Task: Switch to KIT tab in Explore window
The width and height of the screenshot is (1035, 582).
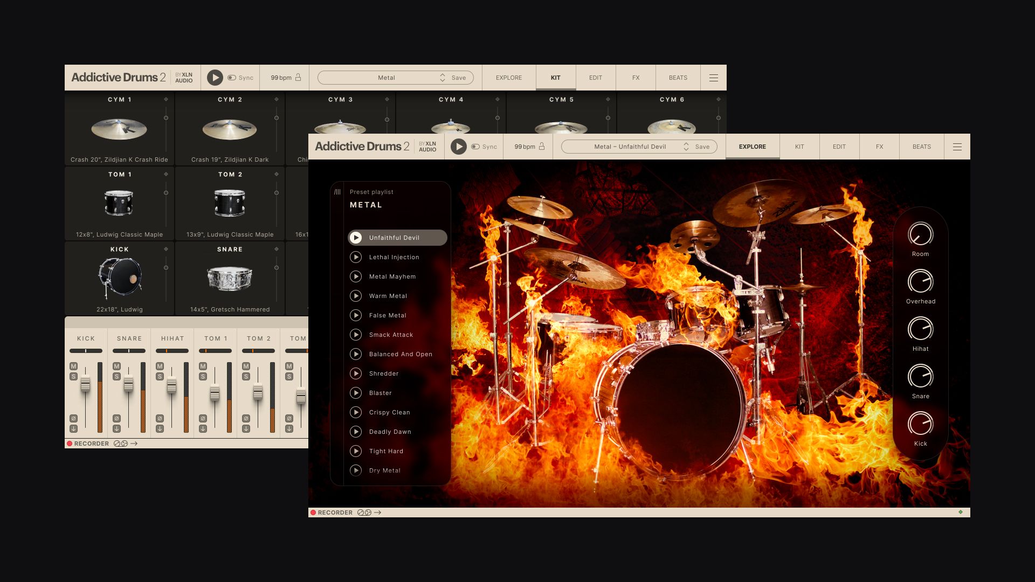Action: point(799,147)
